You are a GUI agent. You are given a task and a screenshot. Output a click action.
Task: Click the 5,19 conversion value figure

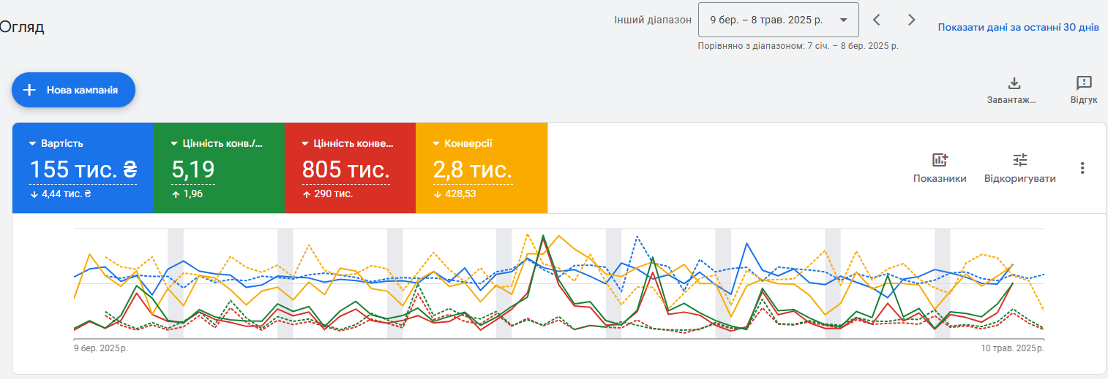pyautogui.click(x=193, y=170)
